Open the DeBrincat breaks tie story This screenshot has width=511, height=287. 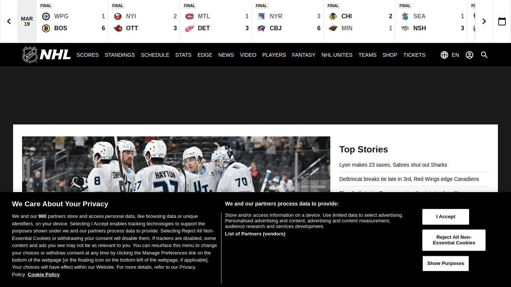(409, 179)
